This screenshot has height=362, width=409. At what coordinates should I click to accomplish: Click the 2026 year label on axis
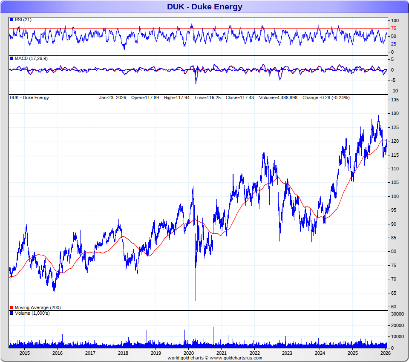point(386,353)
